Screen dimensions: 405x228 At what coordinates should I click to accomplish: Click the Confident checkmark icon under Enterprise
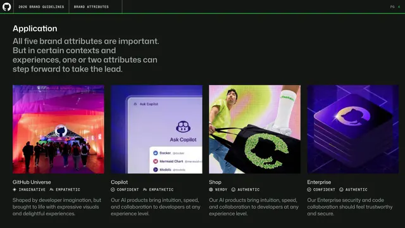[x=309, y=189]
